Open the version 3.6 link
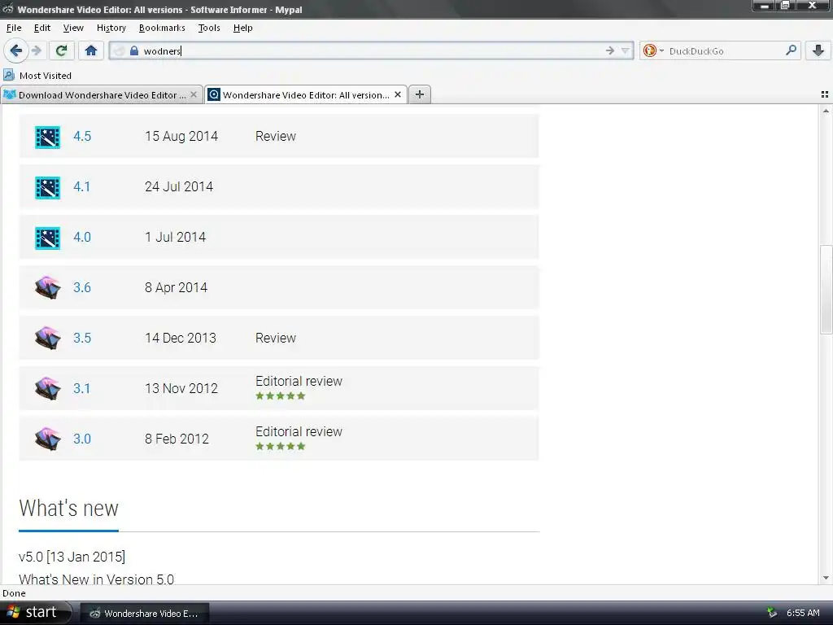This screenshot has width=833, height=625. click(82, 287)
